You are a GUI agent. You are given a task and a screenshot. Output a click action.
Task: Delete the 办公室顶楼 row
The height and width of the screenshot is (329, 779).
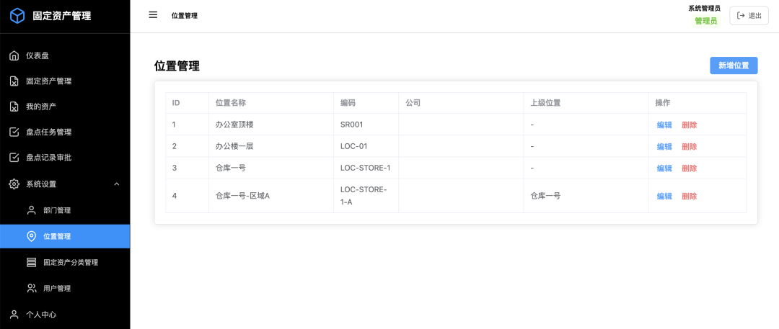coord(689,125)
